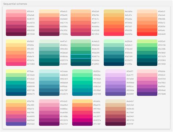Click hex code label #63a6a0

pos(64,53)
